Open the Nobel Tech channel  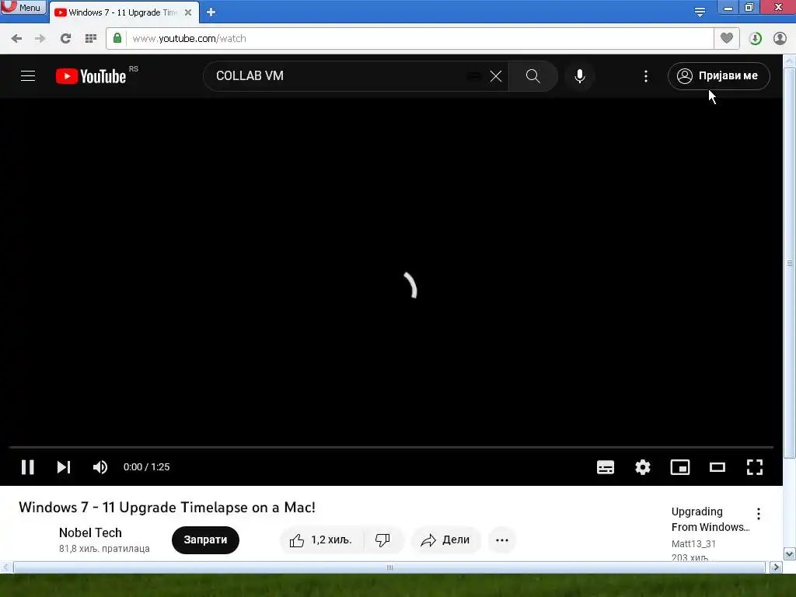pyautogui.click(x=90, y=532)
